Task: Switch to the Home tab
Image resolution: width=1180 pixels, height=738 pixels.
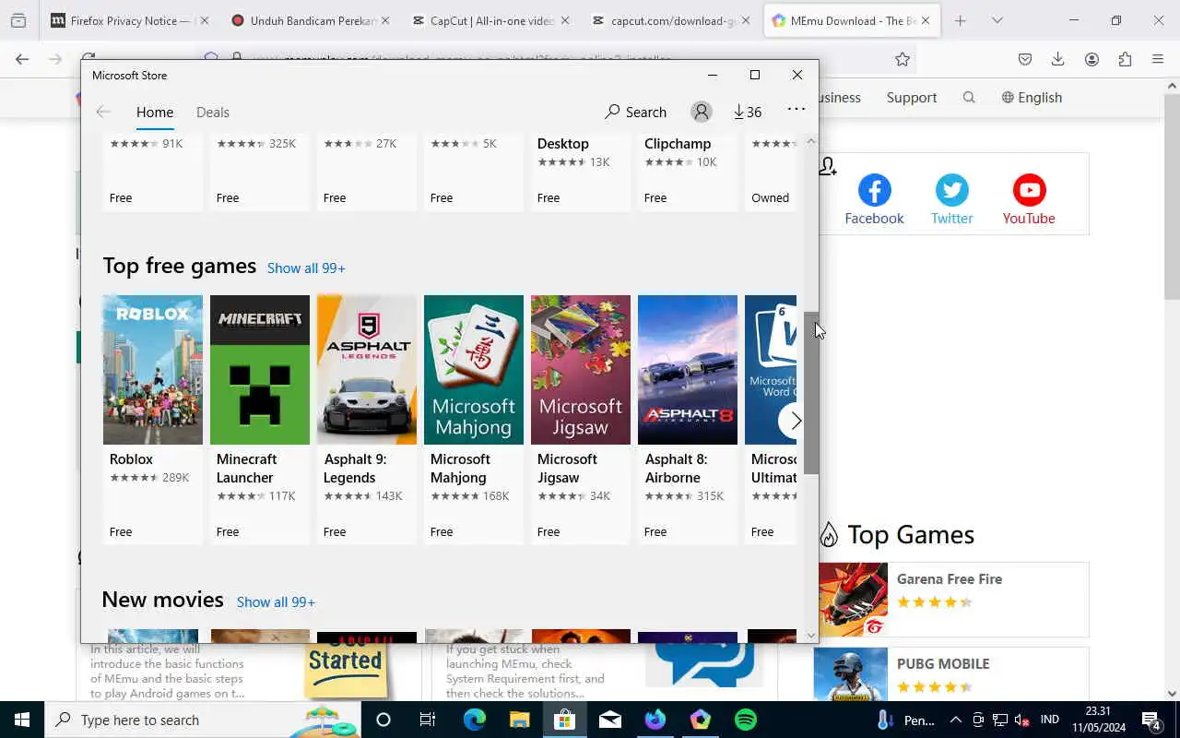Action: click(155, 112)
